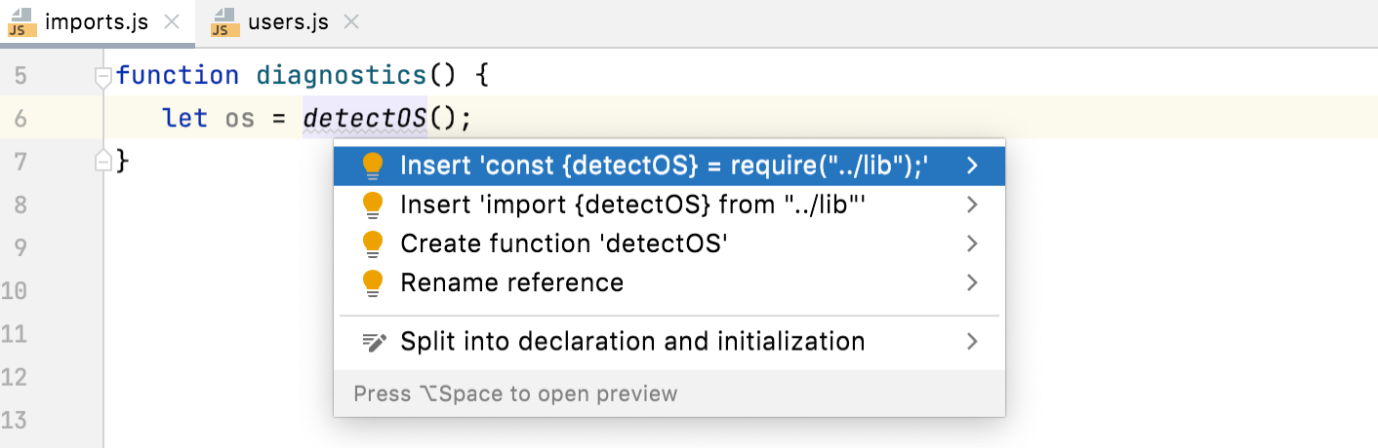Viewport: 1378px width, 448px height.
Task: Click the fold end marker at line 7
Action: [102, 161]
